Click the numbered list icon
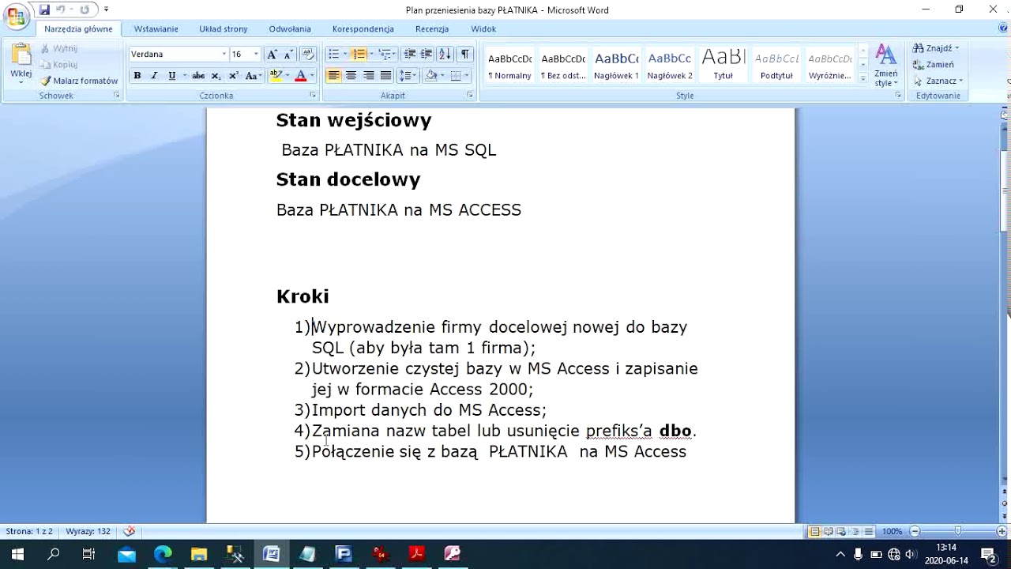 tap(359, 55)
